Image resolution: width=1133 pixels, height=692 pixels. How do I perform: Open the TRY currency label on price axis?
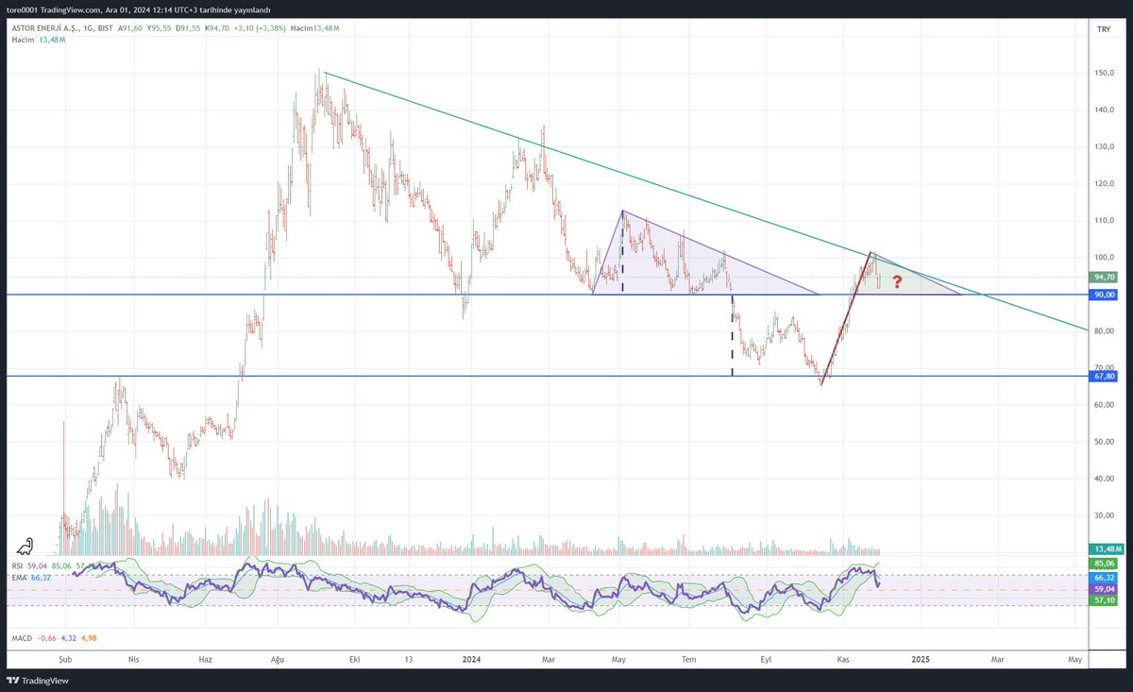tap(1103, 29)
